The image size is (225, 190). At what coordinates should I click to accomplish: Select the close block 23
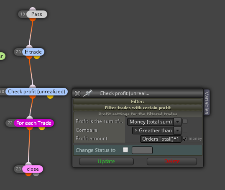(33, 169)
